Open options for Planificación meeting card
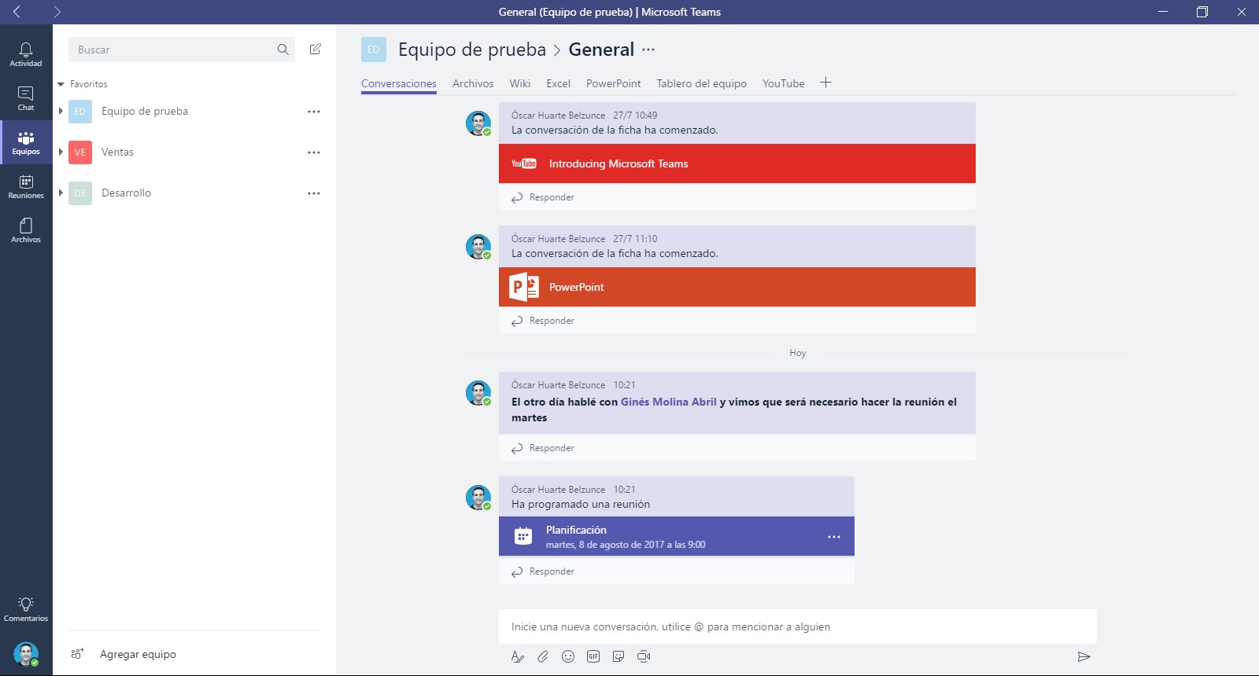Image resolution: width=1259 pixels, height=676 pixels. (x=834, y=537)
